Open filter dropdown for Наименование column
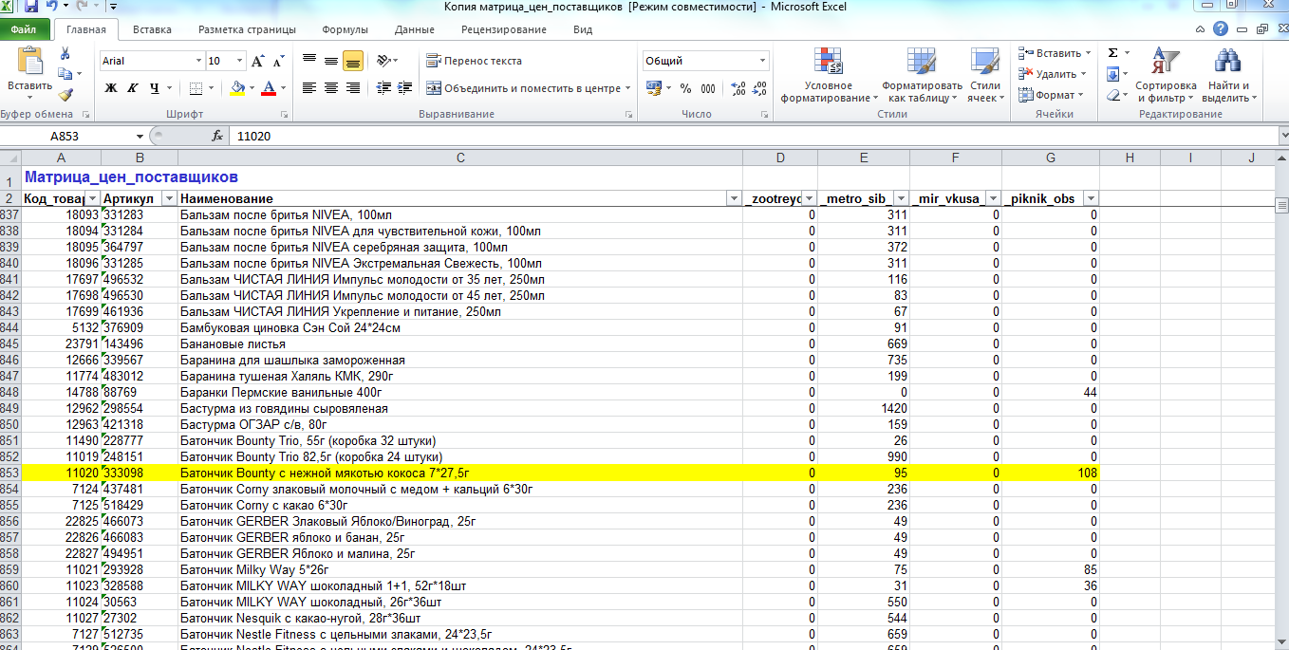Screen dimensions: 1289x650 (733, 198)
